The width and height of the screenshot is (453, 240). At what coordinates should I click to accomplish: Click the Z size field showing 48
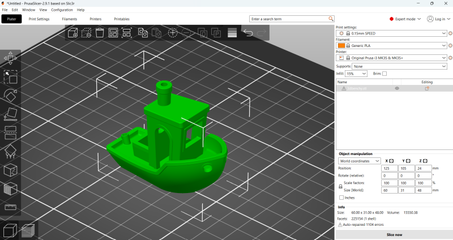pyautogui.click(x=423, y=190)
